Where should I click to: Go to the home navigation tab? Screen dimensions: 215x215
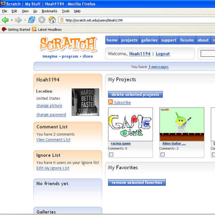(112, 40)
